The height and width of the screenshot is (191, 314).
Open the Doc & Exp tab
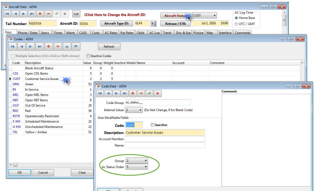(183, 33)
